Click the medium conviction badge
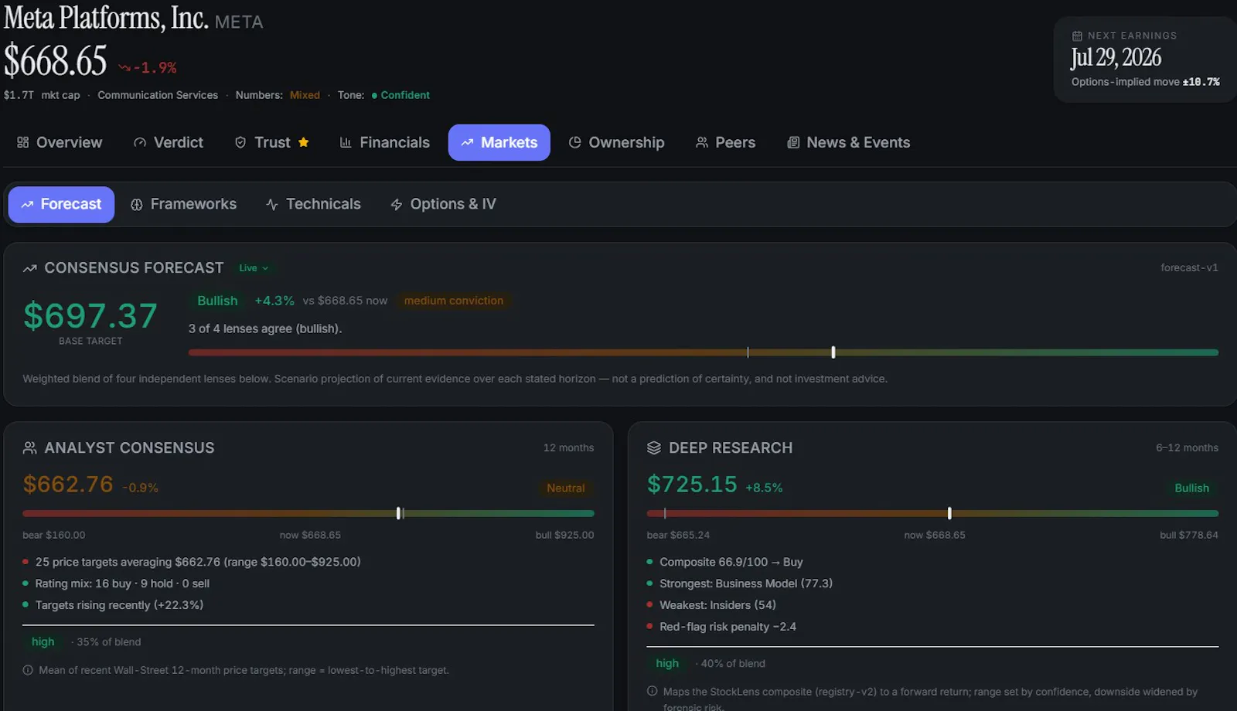1237x711 pixels. tap(454, 301)
